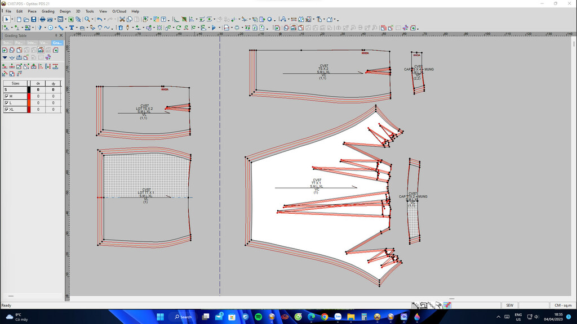Open the Windows taskbar Search box
Image resolution: width=577 pixels, height=324 pixels.
point(183,317)
